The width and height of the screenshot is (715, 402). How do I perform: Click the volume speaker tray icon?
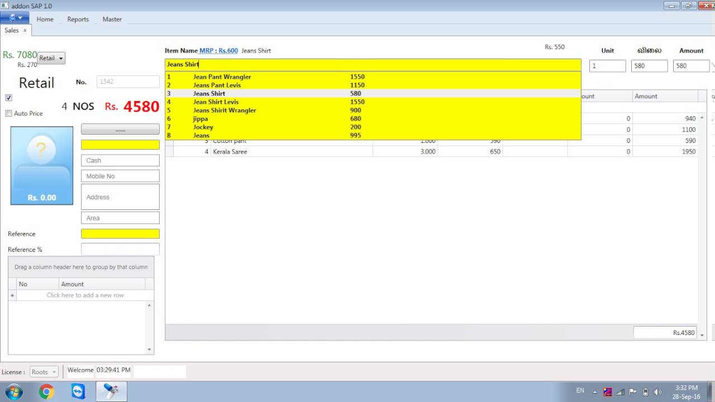657,392
